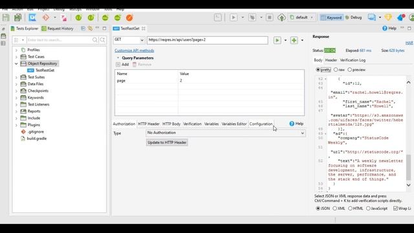The image size is (414, 233).
Task: Click the first green Spy Web icon
Action: click(78, 17)
